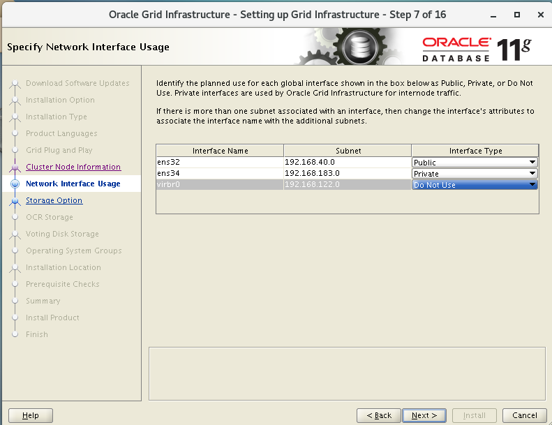This screenshot has height=425, width=552.
Task: Click the database gear graphic in banner
Action: [x=359, y=47]
